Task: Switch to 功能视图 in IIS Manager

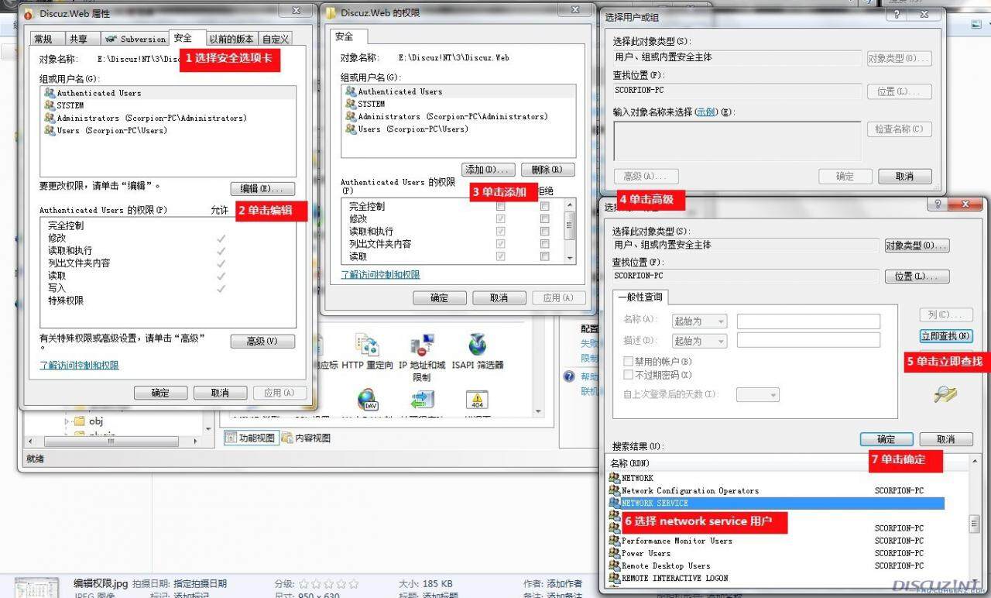Action: (x=250, y=438)
